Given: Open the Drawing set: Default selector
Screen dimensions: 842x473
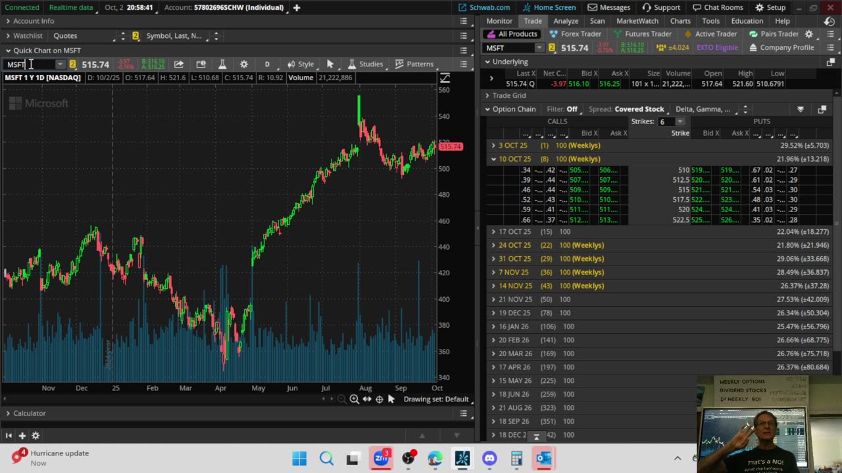Looking at the screenshot, I should click(436, 399).
